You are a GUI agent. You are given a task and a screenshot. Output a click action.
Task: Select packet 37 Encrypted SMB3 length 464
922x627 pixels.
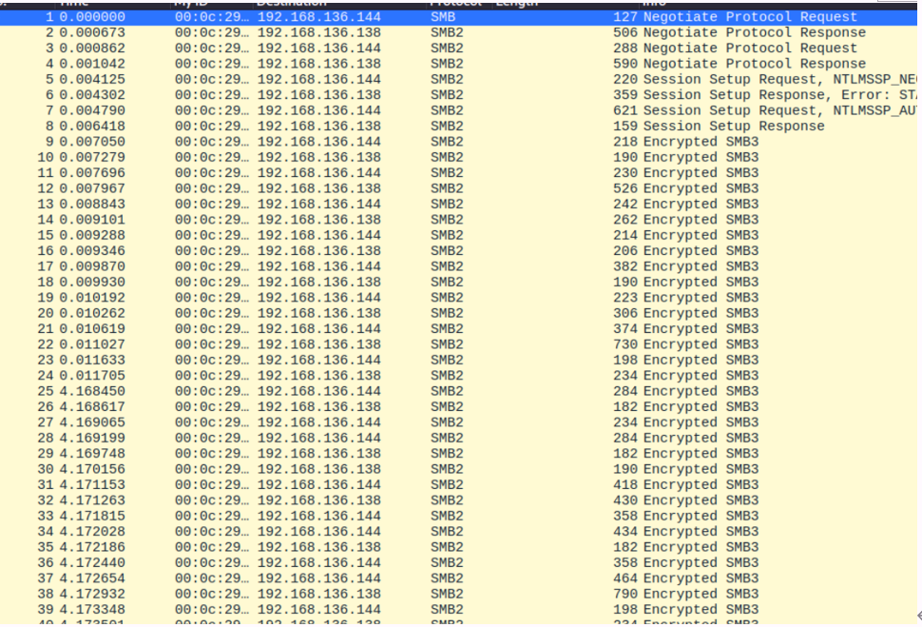(459, 578)
